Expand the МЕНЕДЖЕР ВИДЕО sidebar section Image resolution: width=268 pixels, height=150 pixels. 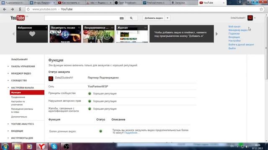coord(21,73)
